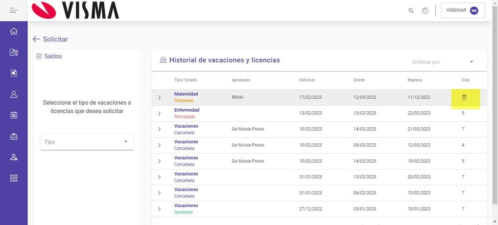The width and height of the screenshot is (498, 225).
Task: Open the Ordenar por dropdown
Action: [443, 62]
